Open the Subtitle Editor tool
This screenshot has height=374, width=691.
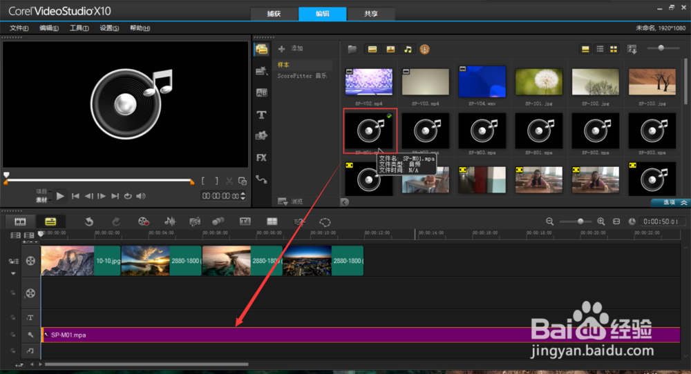tap(245, 222)
